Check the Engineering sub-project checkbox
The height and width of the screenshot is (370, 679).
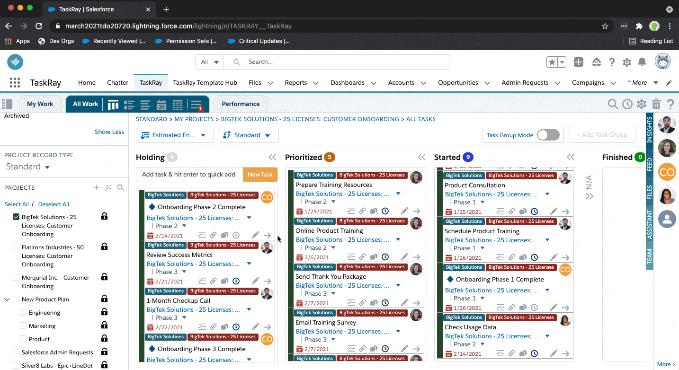[x=23, y=313]
